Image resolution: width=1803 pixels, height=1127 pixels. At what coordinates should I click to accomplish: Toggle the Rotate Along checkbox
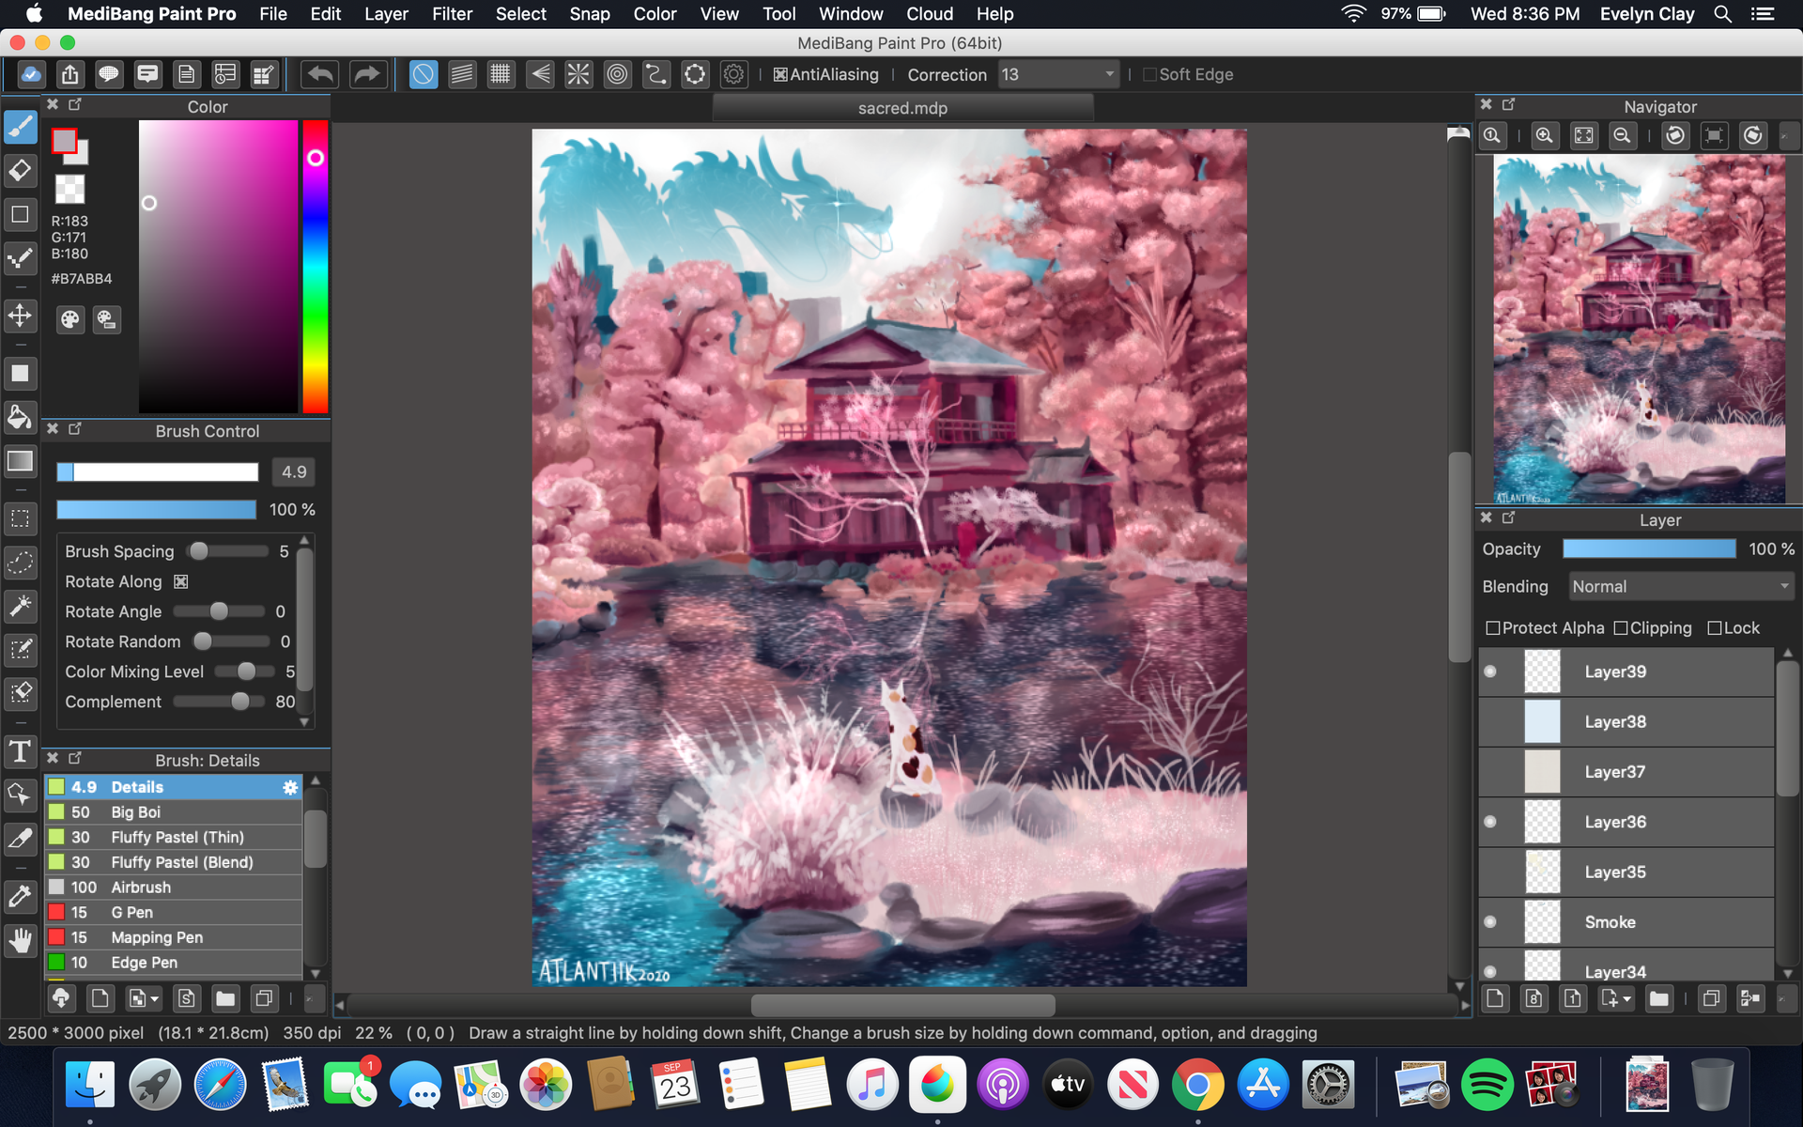point(181,582)
